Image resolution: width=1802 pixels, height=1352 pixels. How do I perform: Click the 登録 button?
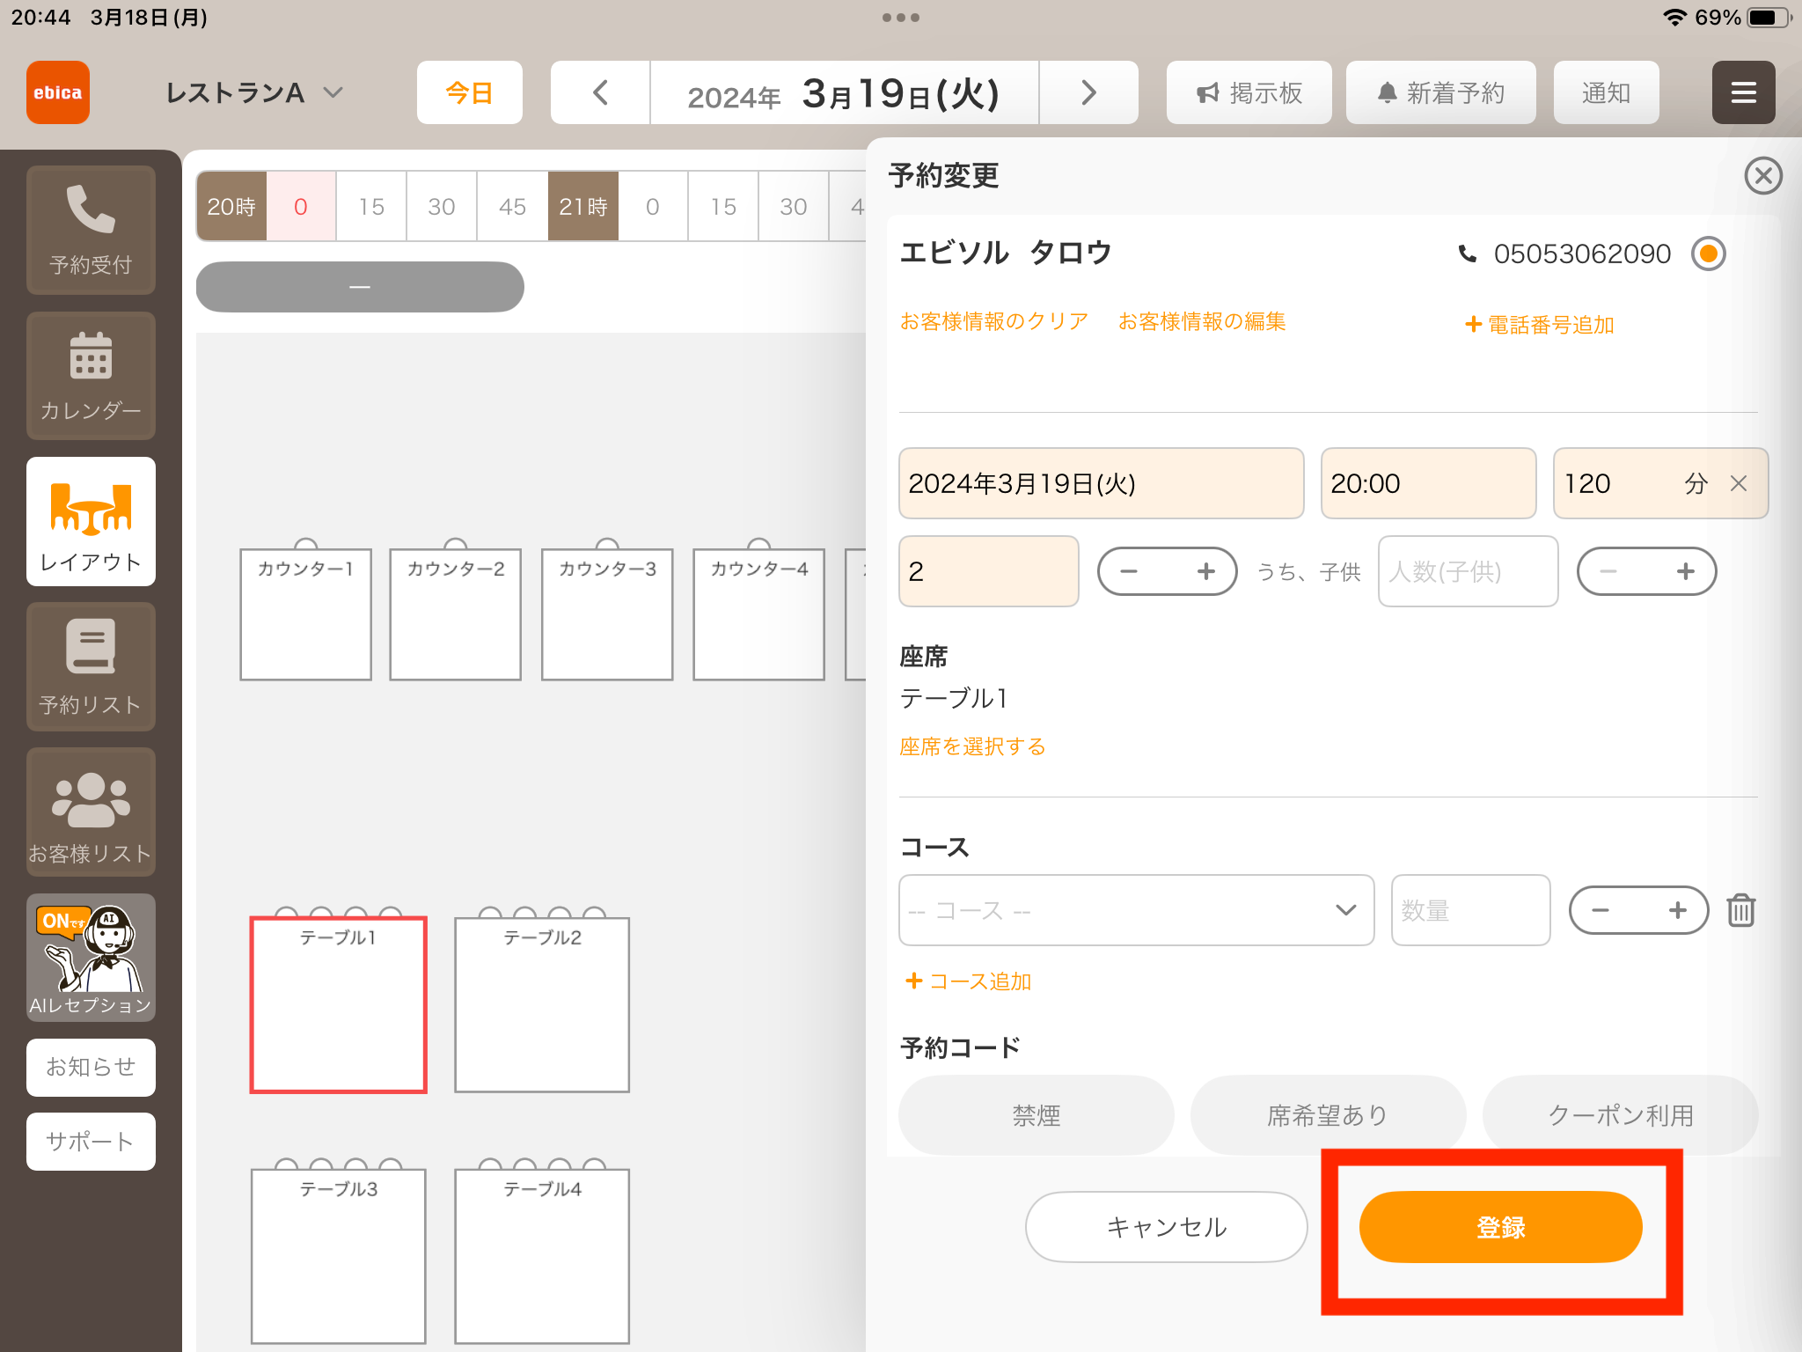click(1500, 1227)
